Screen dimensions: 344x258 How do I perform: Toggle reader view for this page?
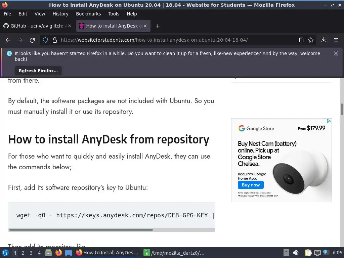point(301,40)
